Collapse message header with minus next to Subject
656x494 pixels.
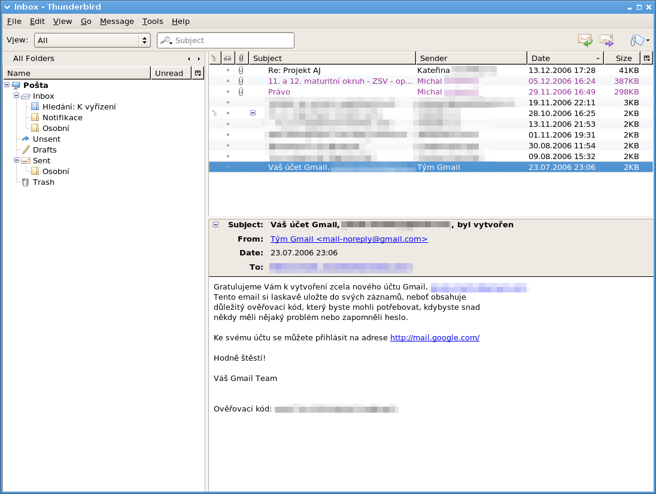click(216, 225)
